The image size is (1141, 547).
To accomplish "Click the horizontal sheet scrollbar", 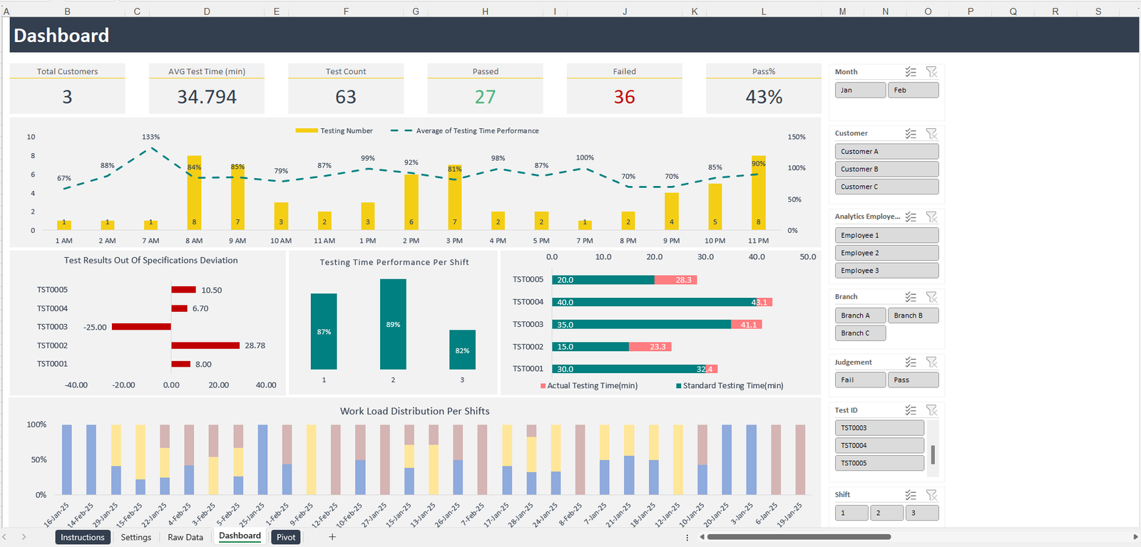I will coord(800,537).
